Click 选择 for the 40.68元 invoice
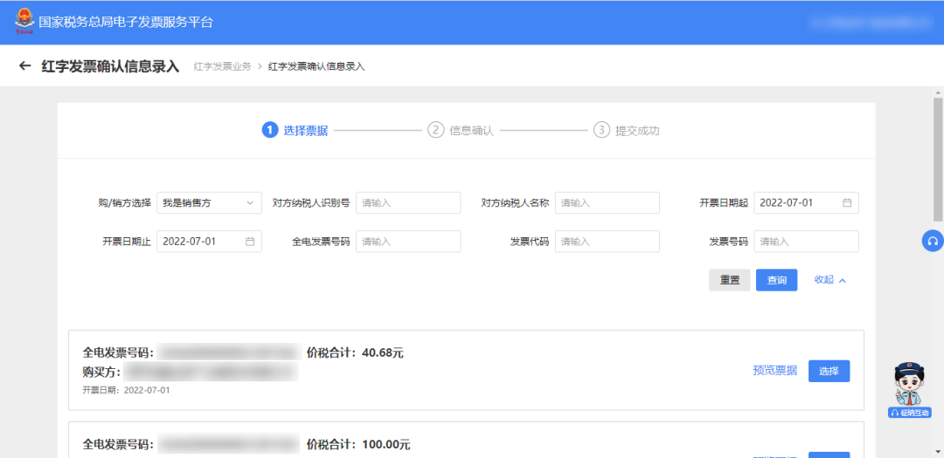 point(829,371)
